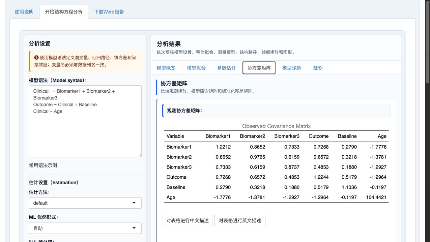Click the Biomarker3 row label
This screenshot has width=430, height=242.
[x=179, y=167]
